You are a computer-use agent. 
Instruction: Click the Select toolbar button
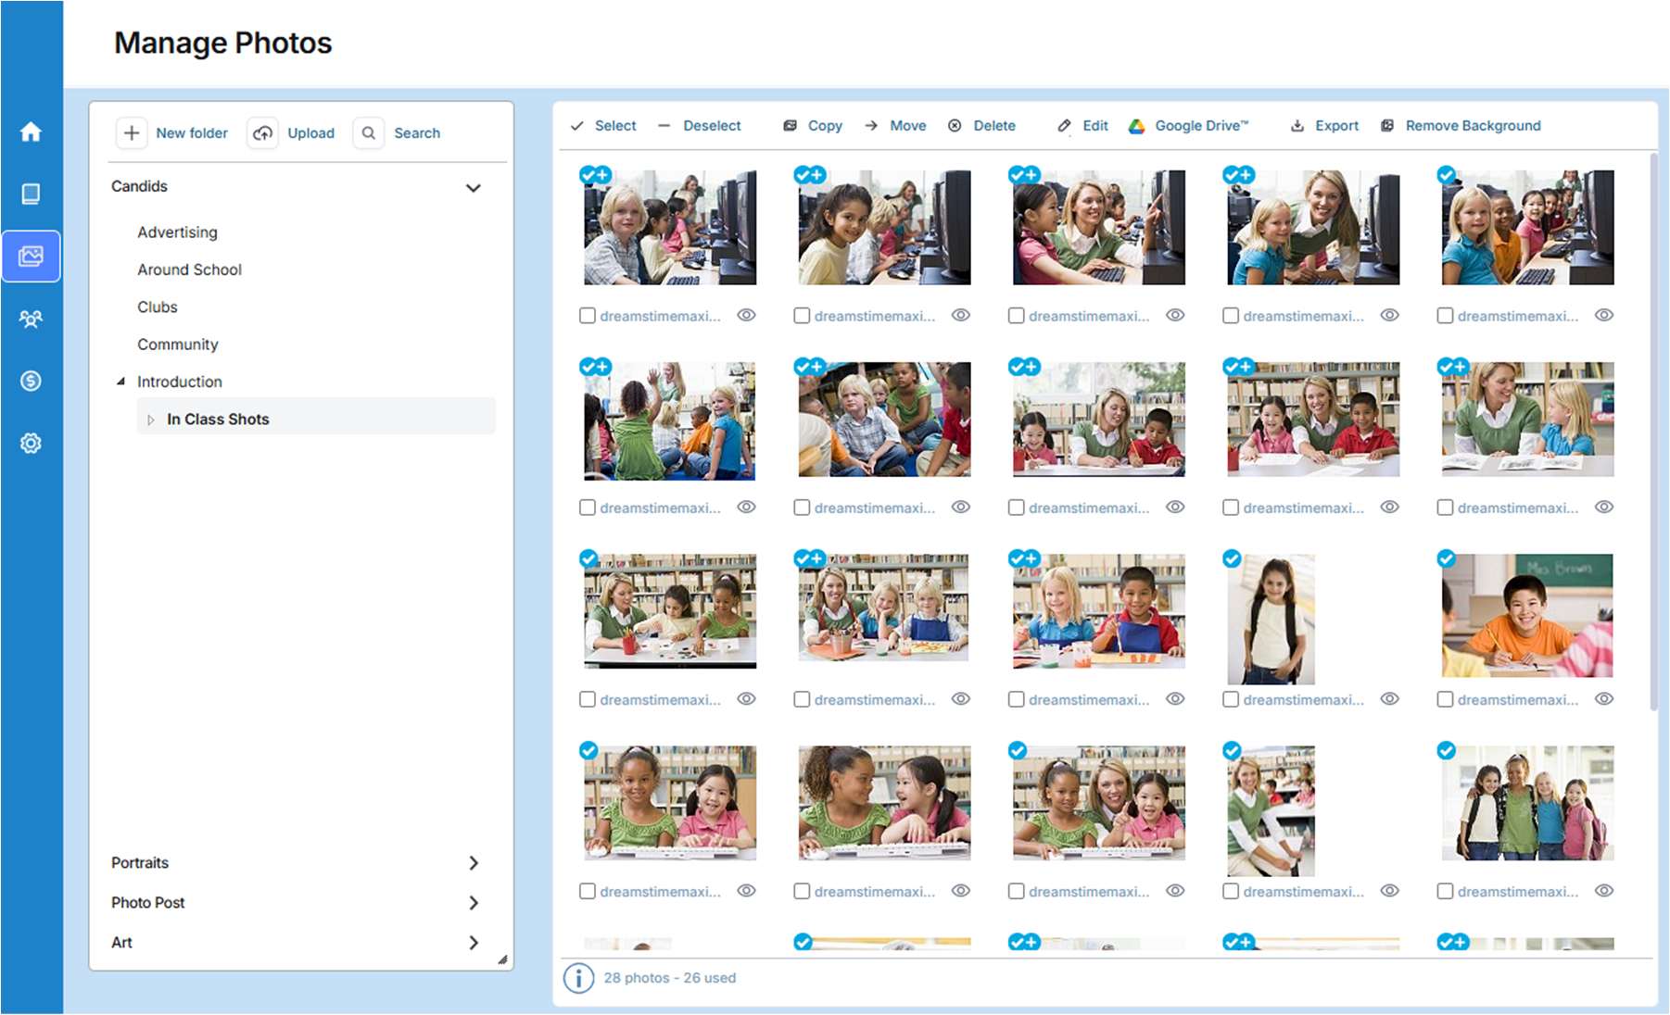[x=603, y=126]
